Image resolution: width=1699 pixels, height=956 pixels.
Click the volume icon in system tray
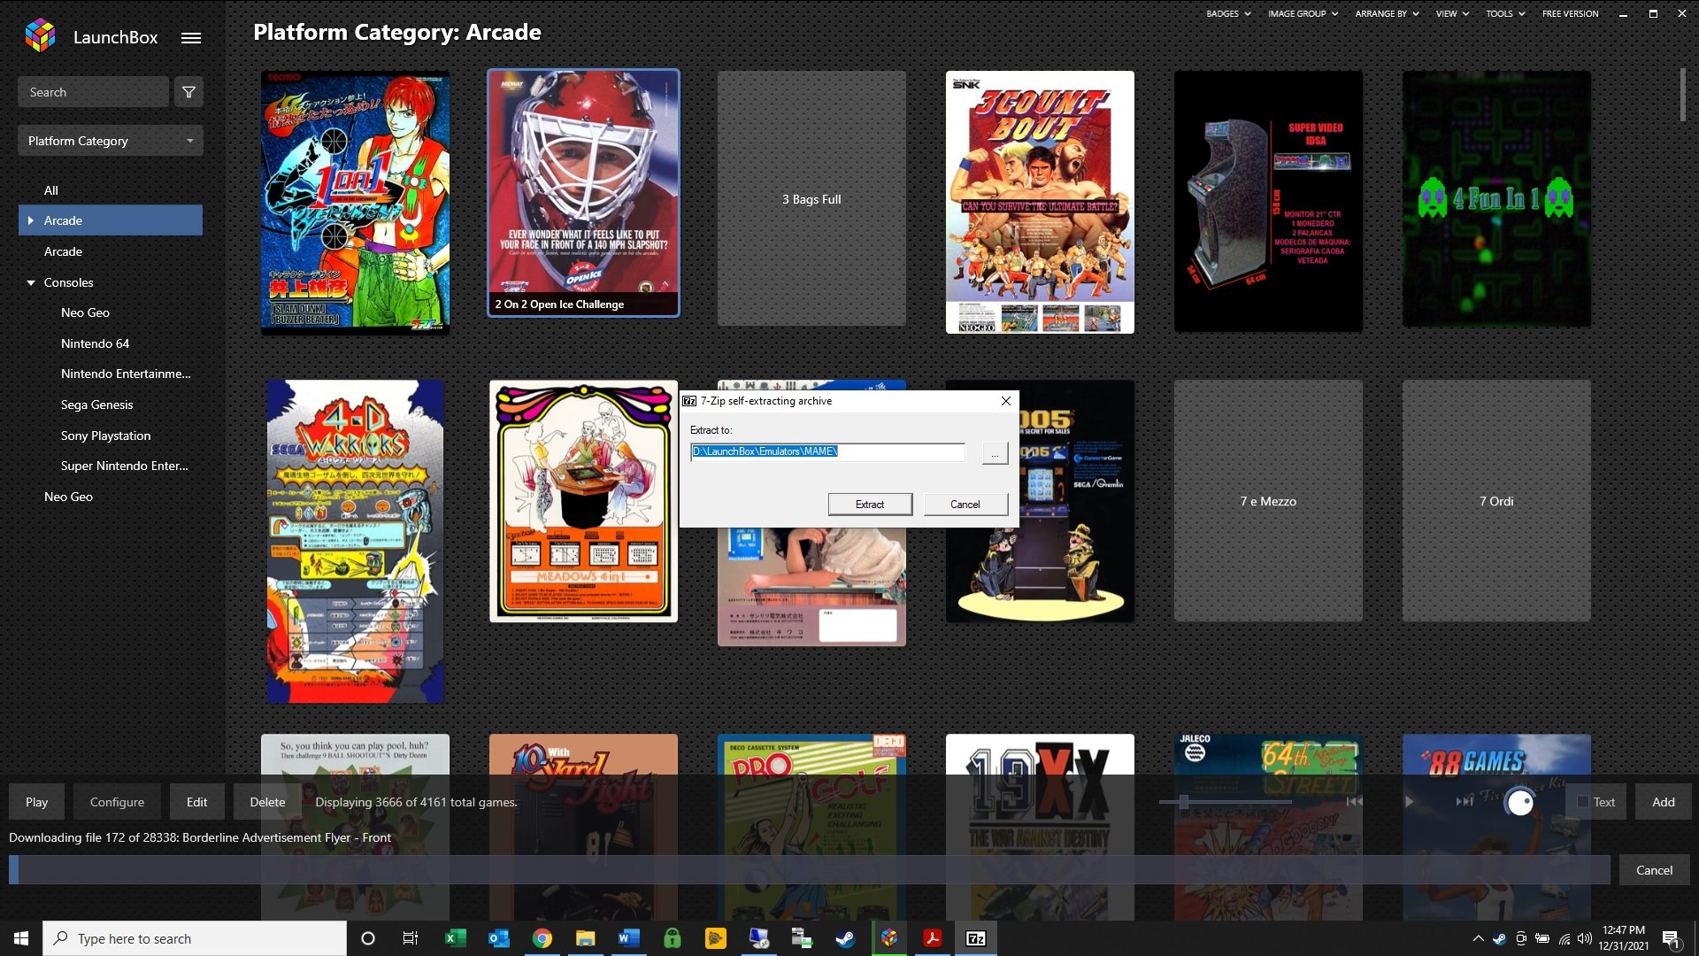point(1585,938)
